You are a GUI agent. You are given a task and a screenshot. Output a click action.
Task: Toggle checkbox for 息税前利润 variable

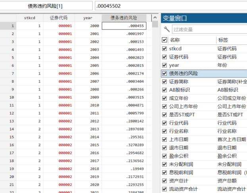pos(164,173)
